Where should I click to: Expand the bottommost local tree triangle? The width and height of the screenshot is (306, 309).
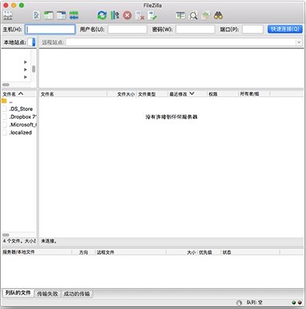click(26, 77)
